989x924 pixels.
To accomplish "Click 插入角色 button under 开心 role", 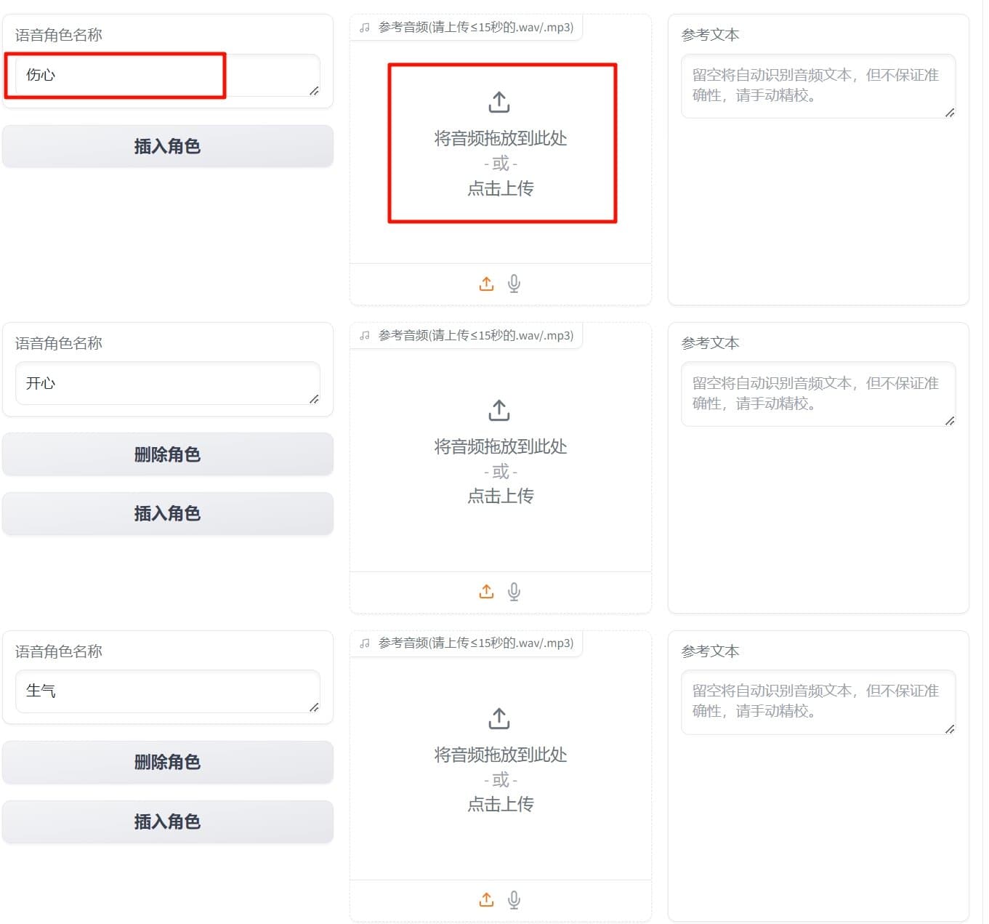I will (168, 513).
